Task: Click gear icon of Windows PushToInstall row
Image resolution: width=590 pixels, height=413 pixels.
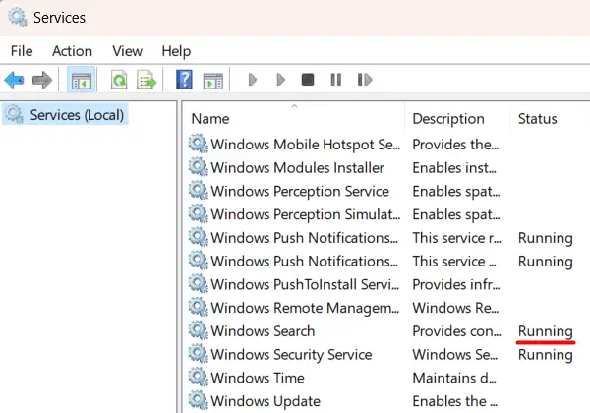Action: pyautogui.click(x=198, y=284)
